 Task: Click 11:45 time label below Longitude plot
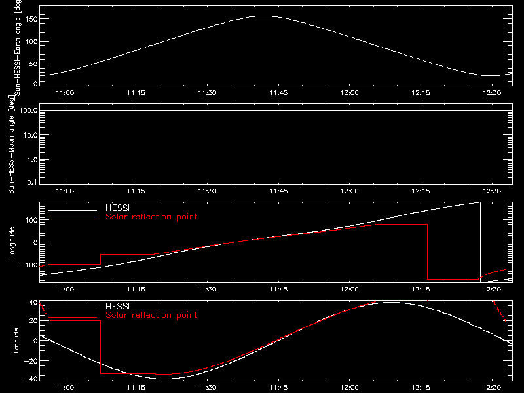278,290
